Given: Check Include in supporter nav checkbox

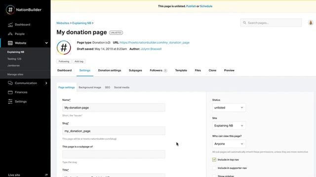Looking at the screenshot, I should pyautogui.click(x=214, y=168).
